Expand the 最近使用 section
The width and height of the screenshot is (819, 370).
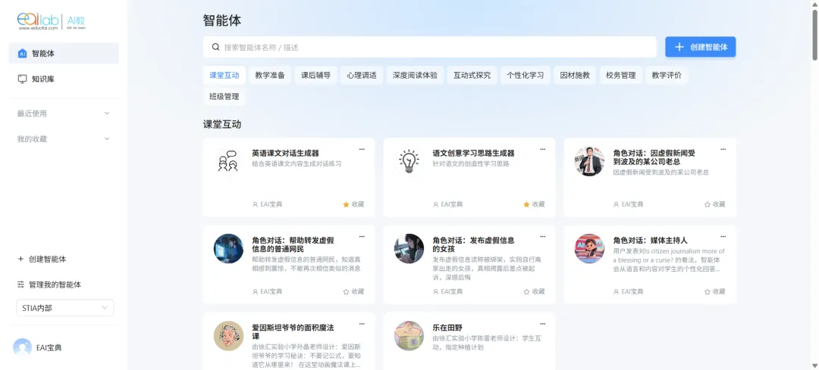pyautogui.click(x=64, y=113)
